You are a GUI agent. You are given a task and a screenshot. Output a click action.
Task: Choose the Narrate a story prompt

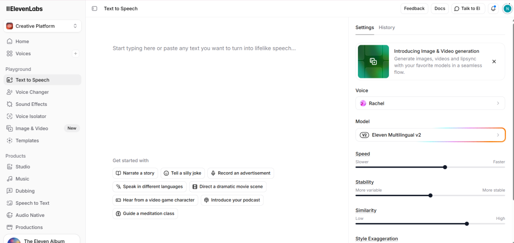pos(135,173)
